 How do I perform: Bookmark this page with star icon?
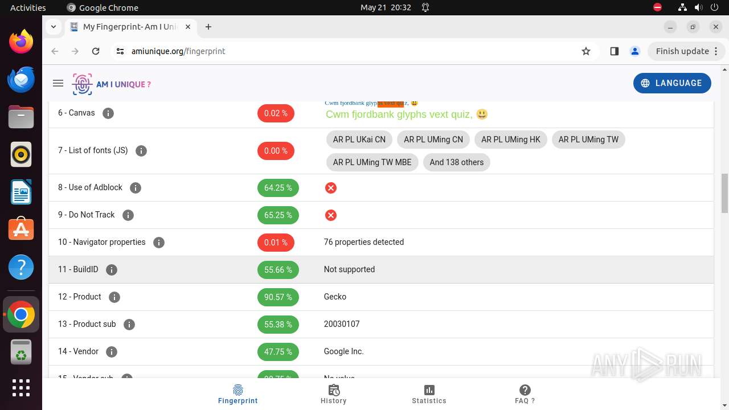(x=585, y=51)
